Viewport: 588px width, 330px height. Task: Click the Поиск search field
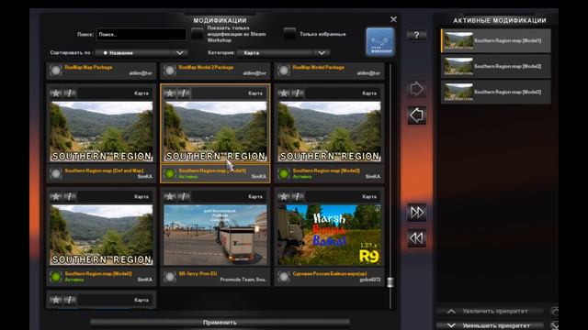[141, 35]
